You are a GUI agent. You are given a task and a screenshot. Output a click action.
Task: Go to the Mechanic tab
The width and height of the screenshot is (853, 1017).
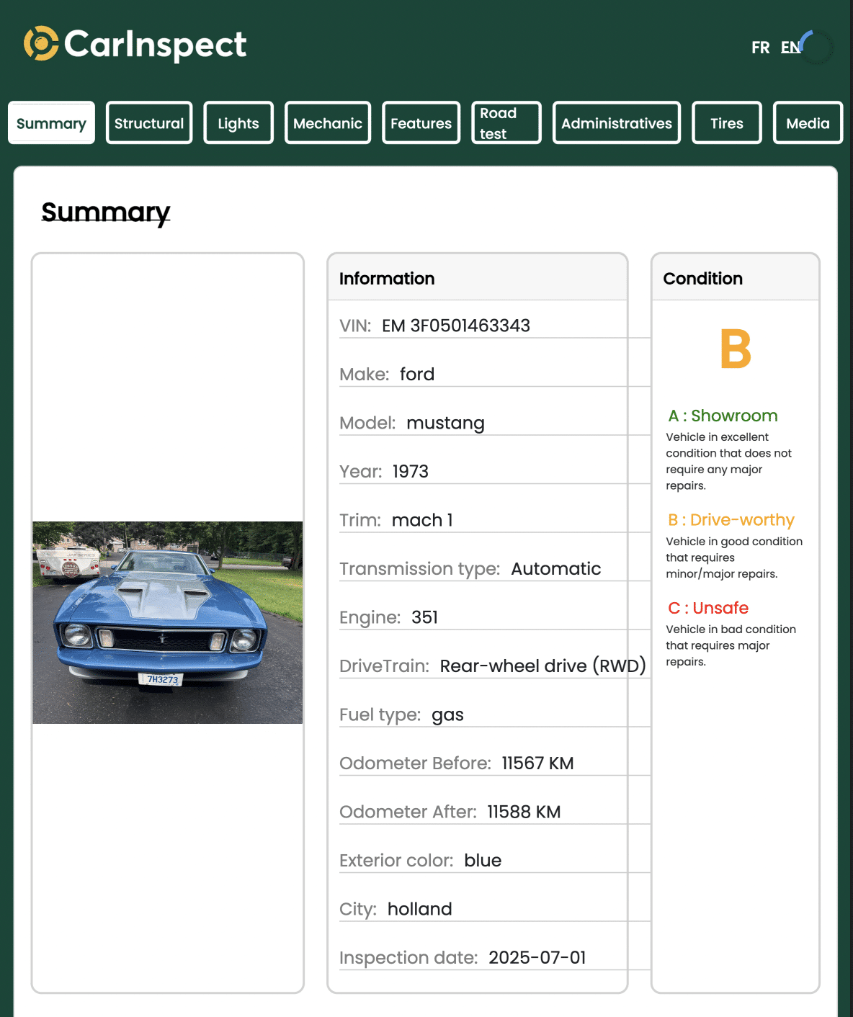[x=328, y=123]
